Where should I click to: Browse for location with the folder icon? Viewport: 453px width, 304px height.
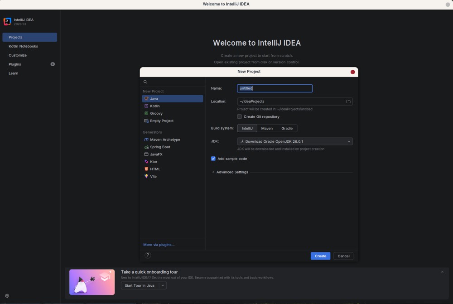click(x=348, y=101)
